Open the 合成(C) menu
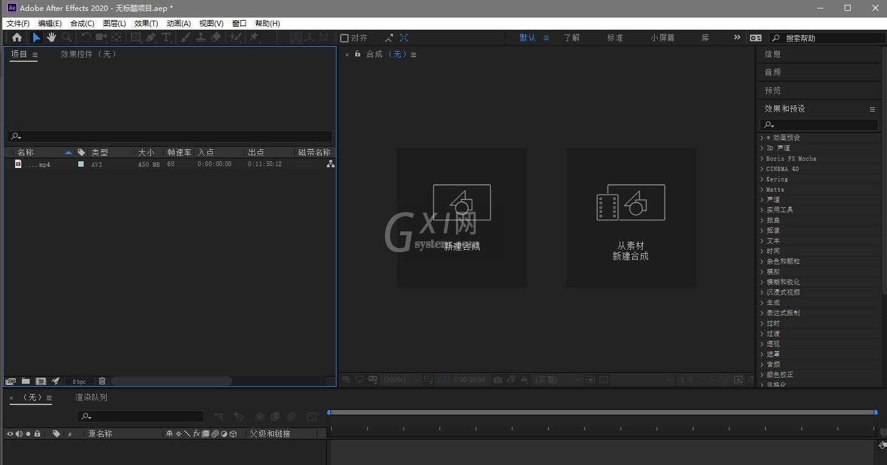 click(82, 23)
